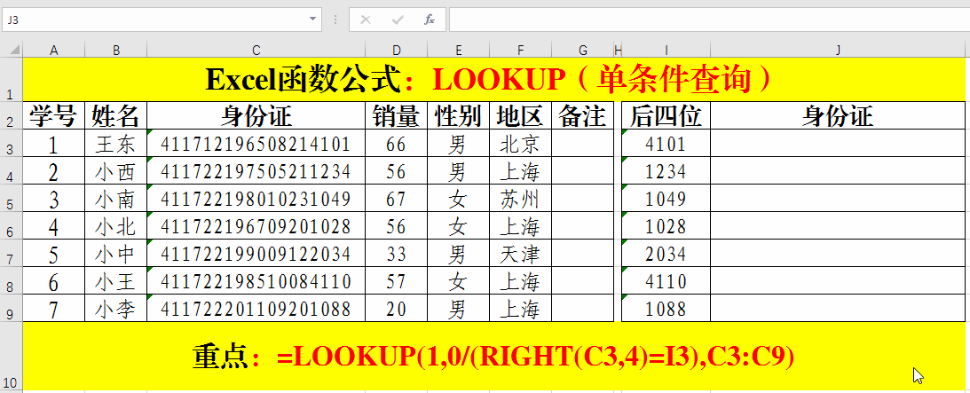The height and width of the screenshot is (393, 970).
Task: Select ID cell 411722197505211234
Action: (256, 170)
